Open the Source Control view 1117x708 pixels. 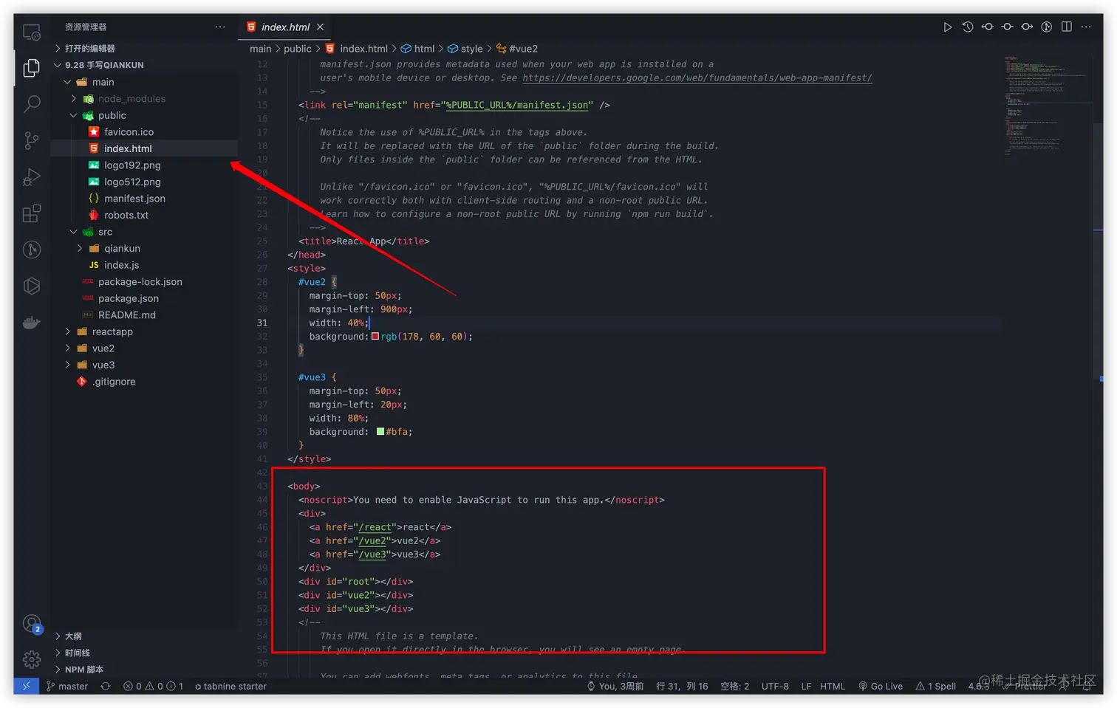[32, 140]
